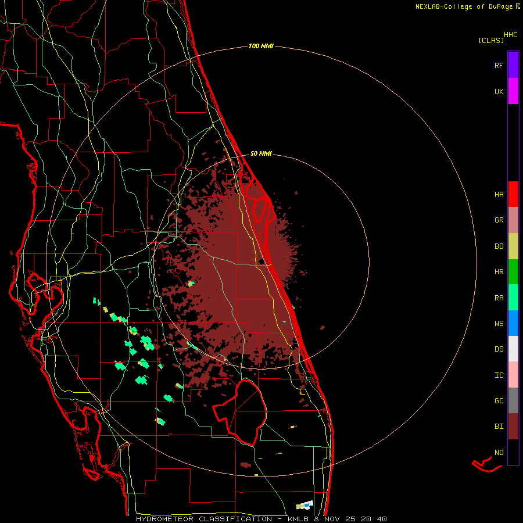
Task: Click the UK legend label text
Action: pos(499,91)
